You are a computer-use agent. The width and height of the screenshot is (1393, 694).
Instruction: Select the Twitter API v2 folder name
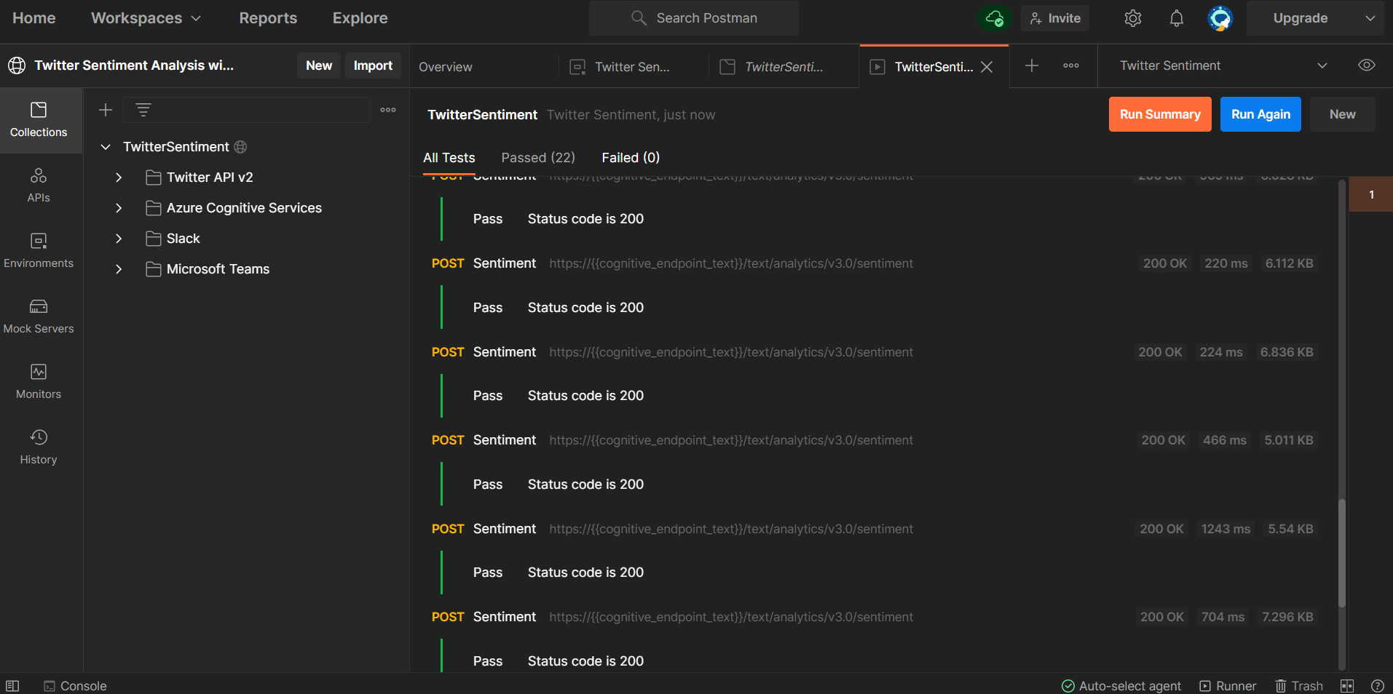(210, 178)
